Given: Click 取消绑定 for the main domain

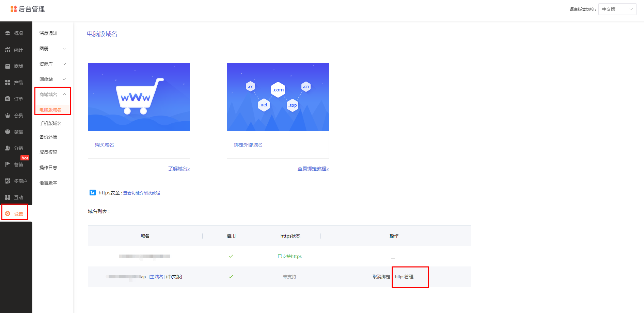Looking at the screenshot, I should click(x=381, y=277).
